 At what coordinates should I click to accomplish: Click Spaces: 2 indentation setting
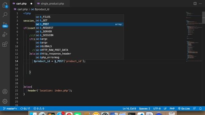(144, 109)
